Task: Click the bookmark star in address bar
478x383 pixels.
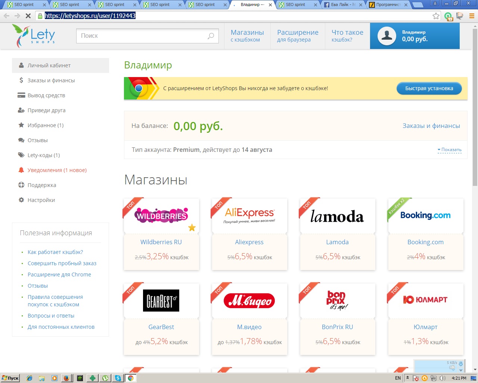Action: pyautogui.click(x=436, y=16)
